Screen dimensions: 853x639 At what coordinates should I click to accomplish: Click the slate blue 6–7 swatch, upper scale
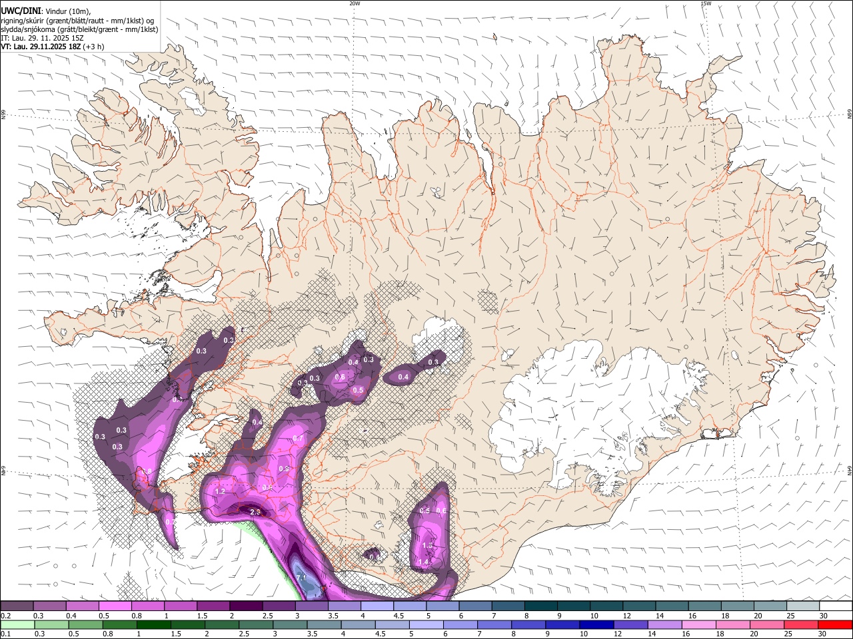474,606
